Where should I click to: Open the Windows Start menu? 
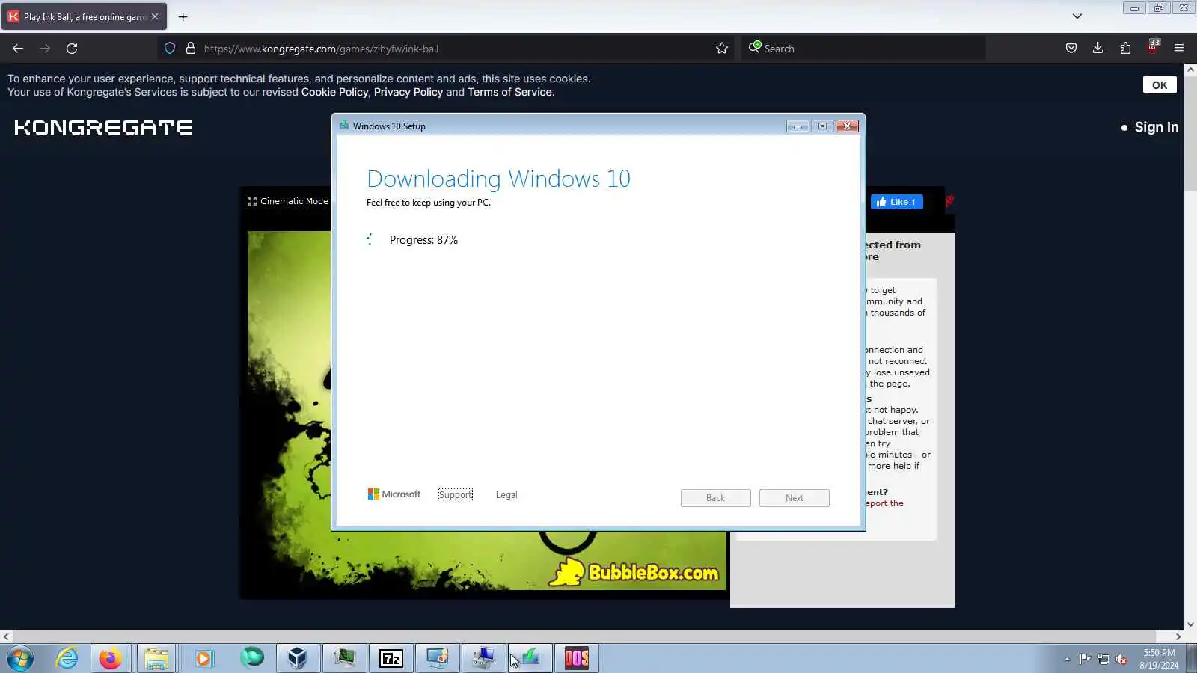click(x=20, y=659)
